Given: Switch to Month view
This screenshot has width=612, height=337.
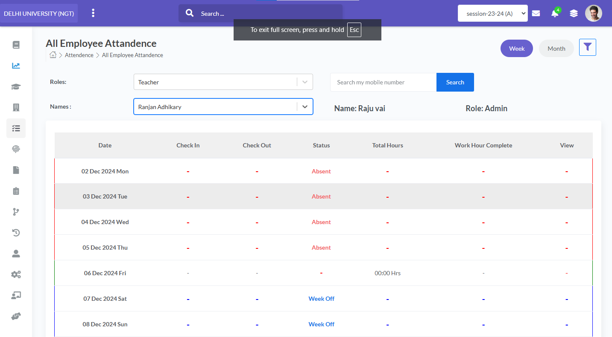Looking at the screenshot, I should (556, 48).
